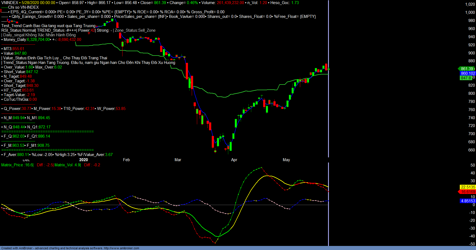Click the Zone_Status:Sell_Zone text
Screen dimensions: 476x250
pos(135,30)
